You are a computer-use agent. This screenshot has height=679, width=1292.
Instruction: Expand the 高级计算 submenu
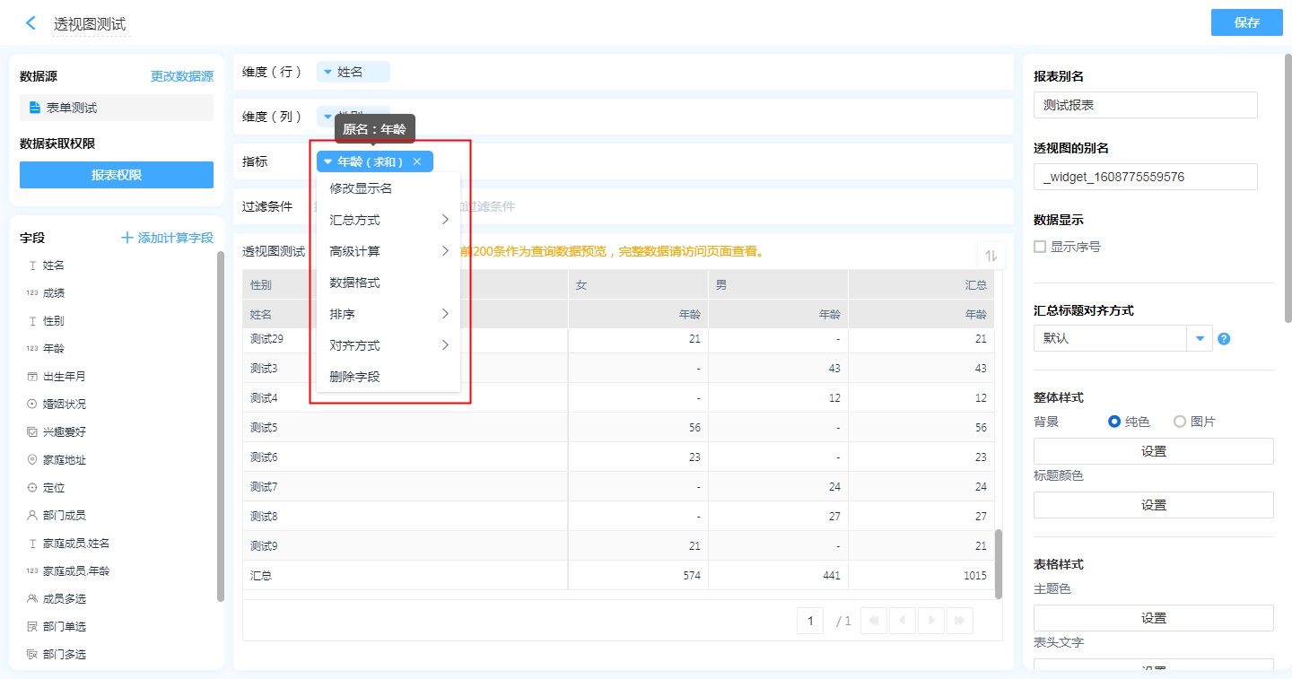388,251
